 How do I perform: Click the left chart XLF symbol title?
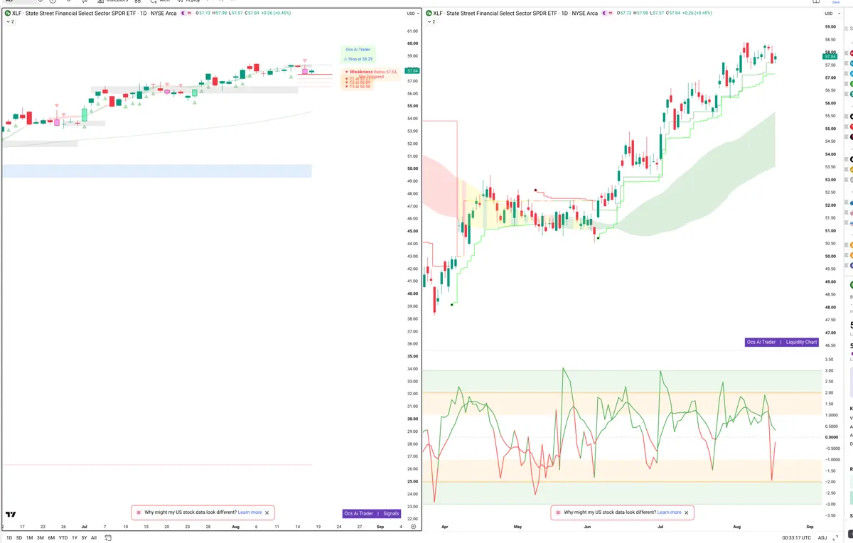pos(94,14)
